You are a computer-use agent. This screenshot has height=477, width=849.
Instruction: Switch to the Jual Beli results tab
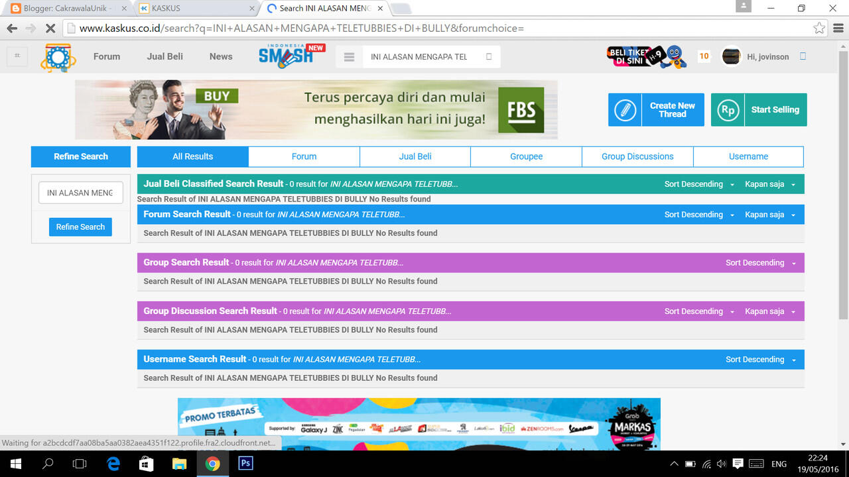(x=415, y=156)
